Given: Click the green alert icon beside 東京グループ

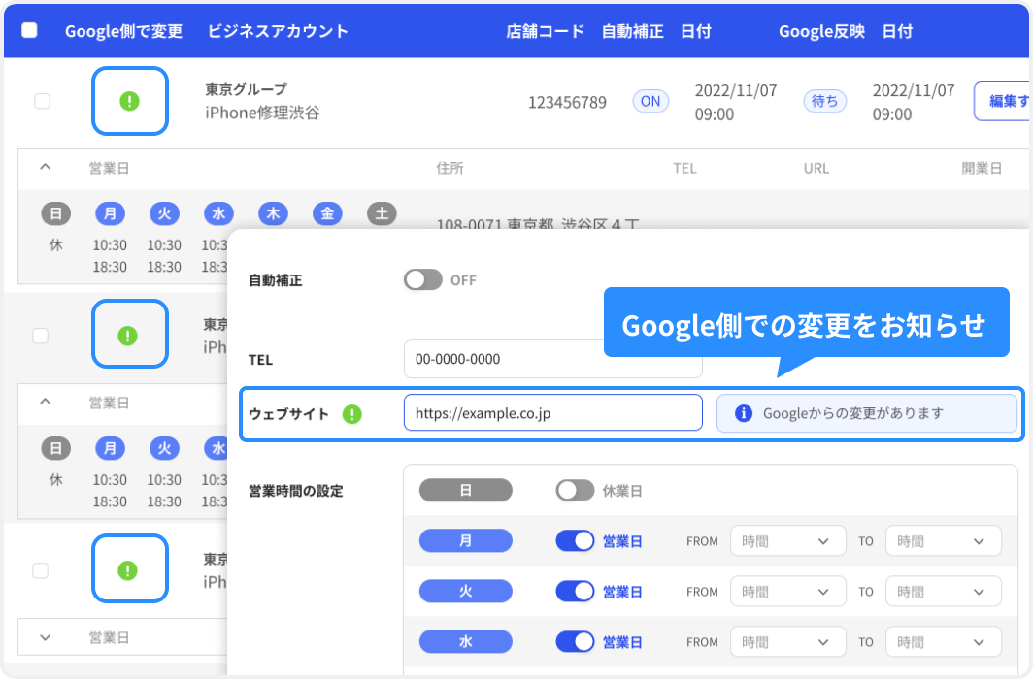Looking at the screenshot, I should click(x=129, y=101).
